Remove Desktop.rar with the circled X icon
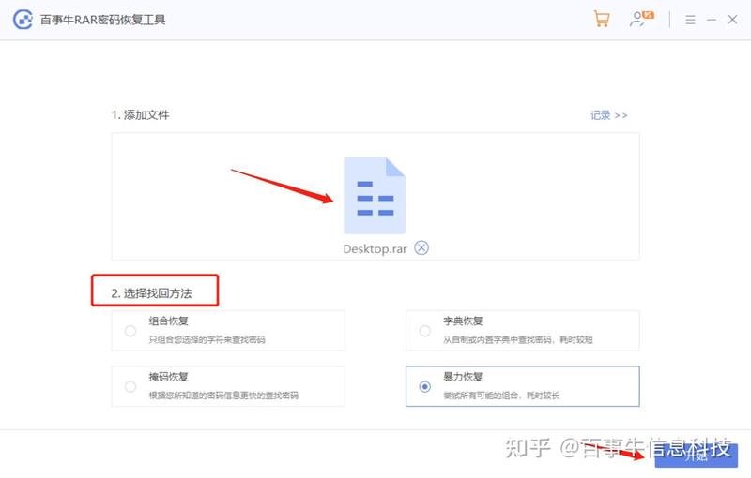751x478 pixels. tap(421, 248)
